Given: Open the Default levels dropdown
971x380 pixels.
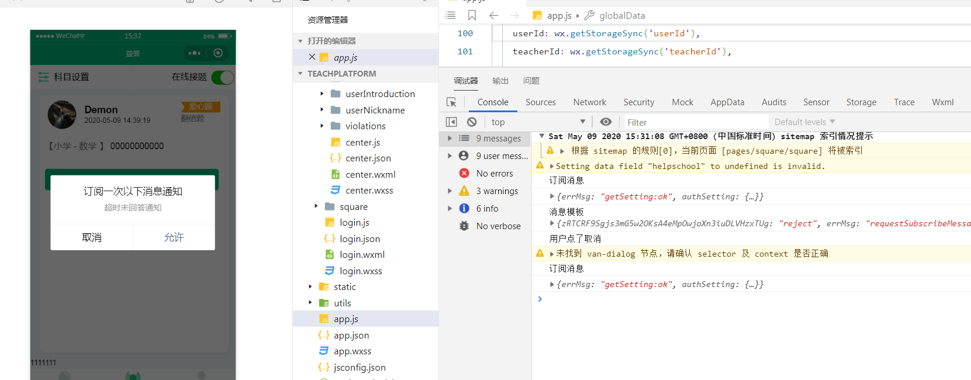Looking at the screenshot, I should pos(804,122).
